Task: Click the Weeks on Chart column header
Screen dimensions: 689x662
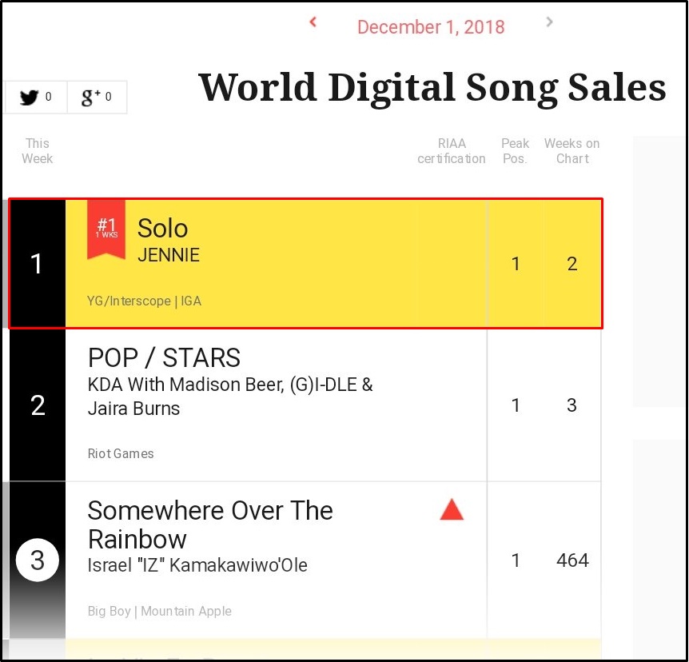Action: tap(572, 151)
